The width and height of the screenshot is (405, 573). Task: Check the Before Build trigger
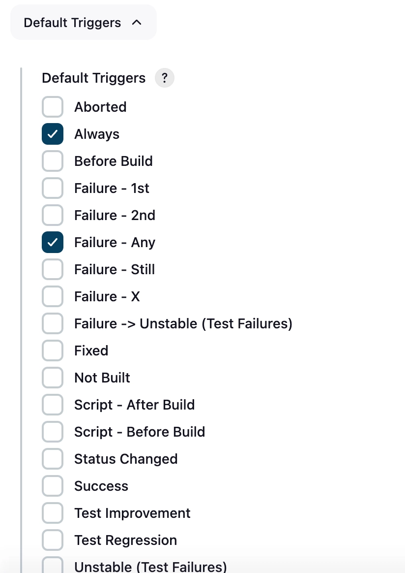tap(53, 161)
